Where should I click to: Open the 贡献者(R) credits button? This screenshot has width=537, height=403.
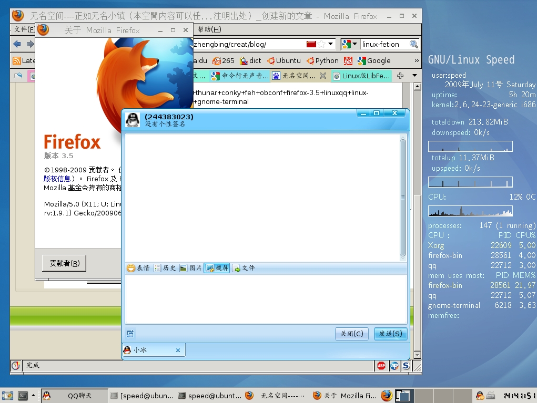click(x=64, y=263)
